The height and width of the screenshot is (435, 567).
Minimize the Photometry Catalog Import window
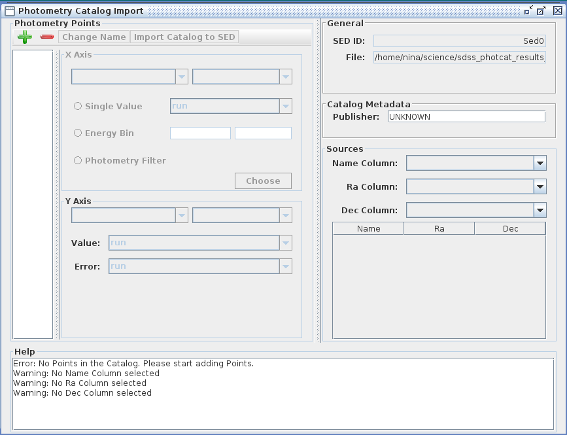point(528,11)
